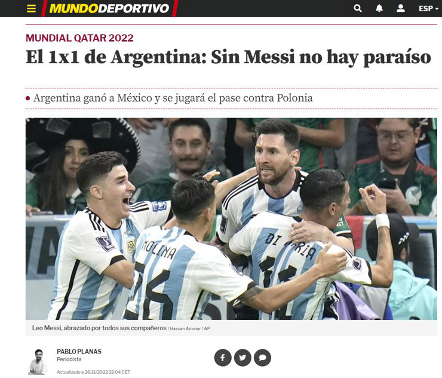Click the article headline about Messi

pyautogui.click(x=228, y=57)
